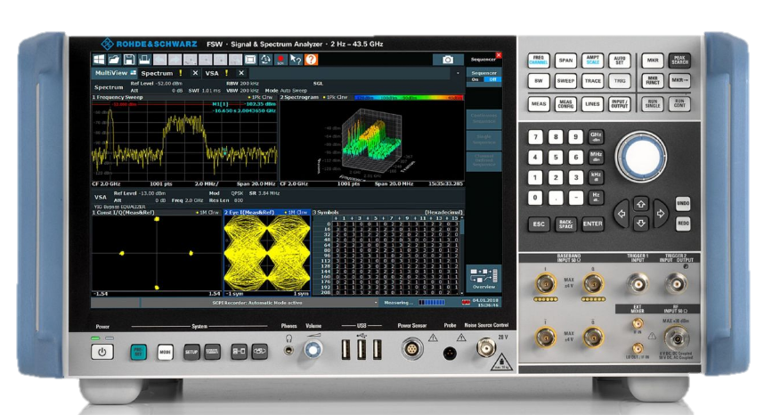The image size is (764, 415).
Task: Open help via orange question mark icon
Action: (311, 60)
